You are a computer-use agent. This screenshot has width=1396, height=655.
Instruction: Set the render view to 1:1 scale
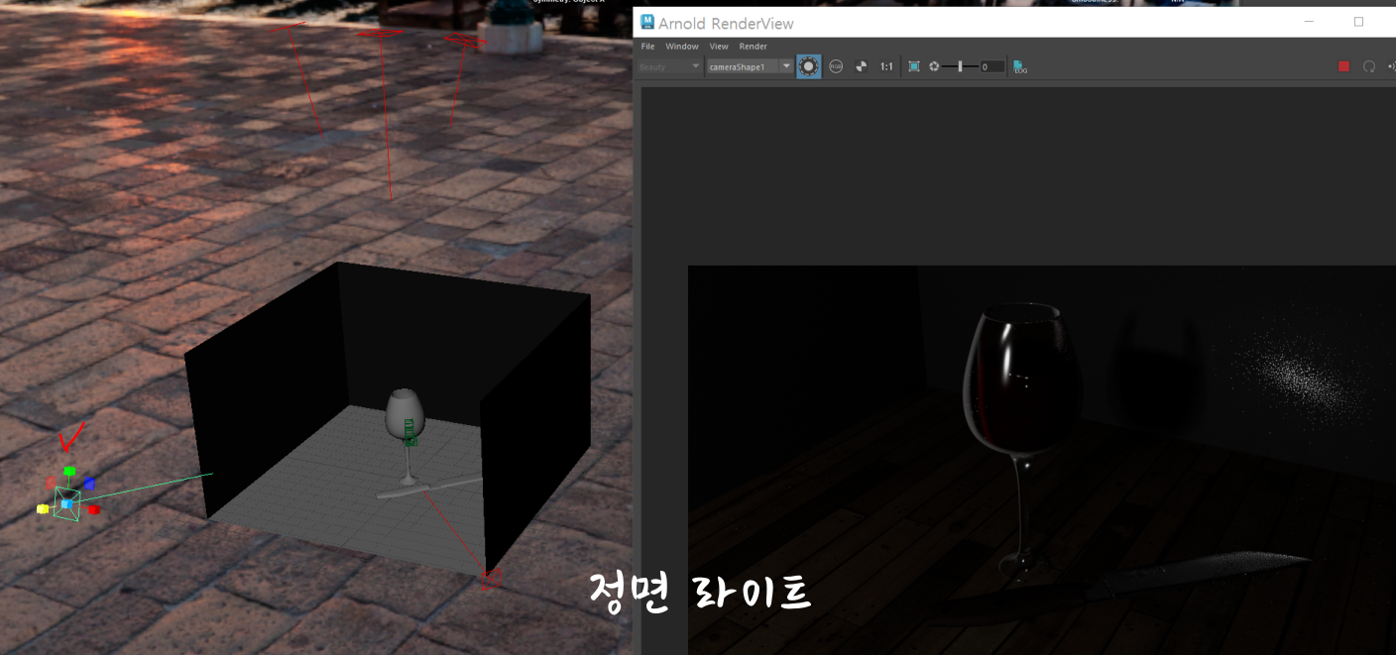click(886, 66)
